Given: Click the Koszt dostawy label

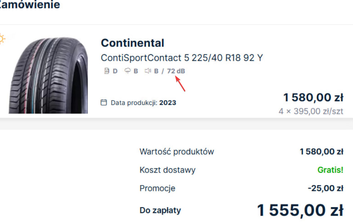Looking at the screenshot, I should (168, 170).
